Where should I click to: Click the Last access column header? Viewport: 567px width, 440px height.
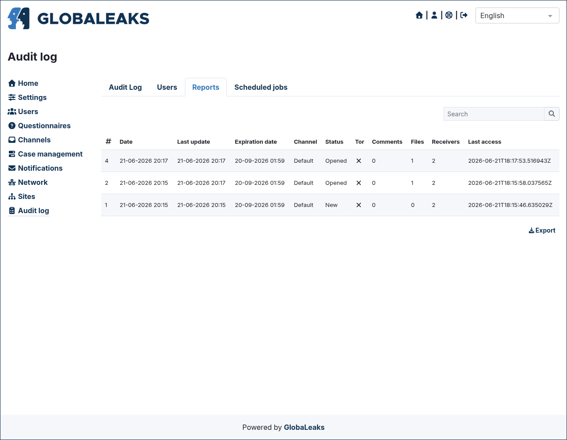tap(485, 142)
